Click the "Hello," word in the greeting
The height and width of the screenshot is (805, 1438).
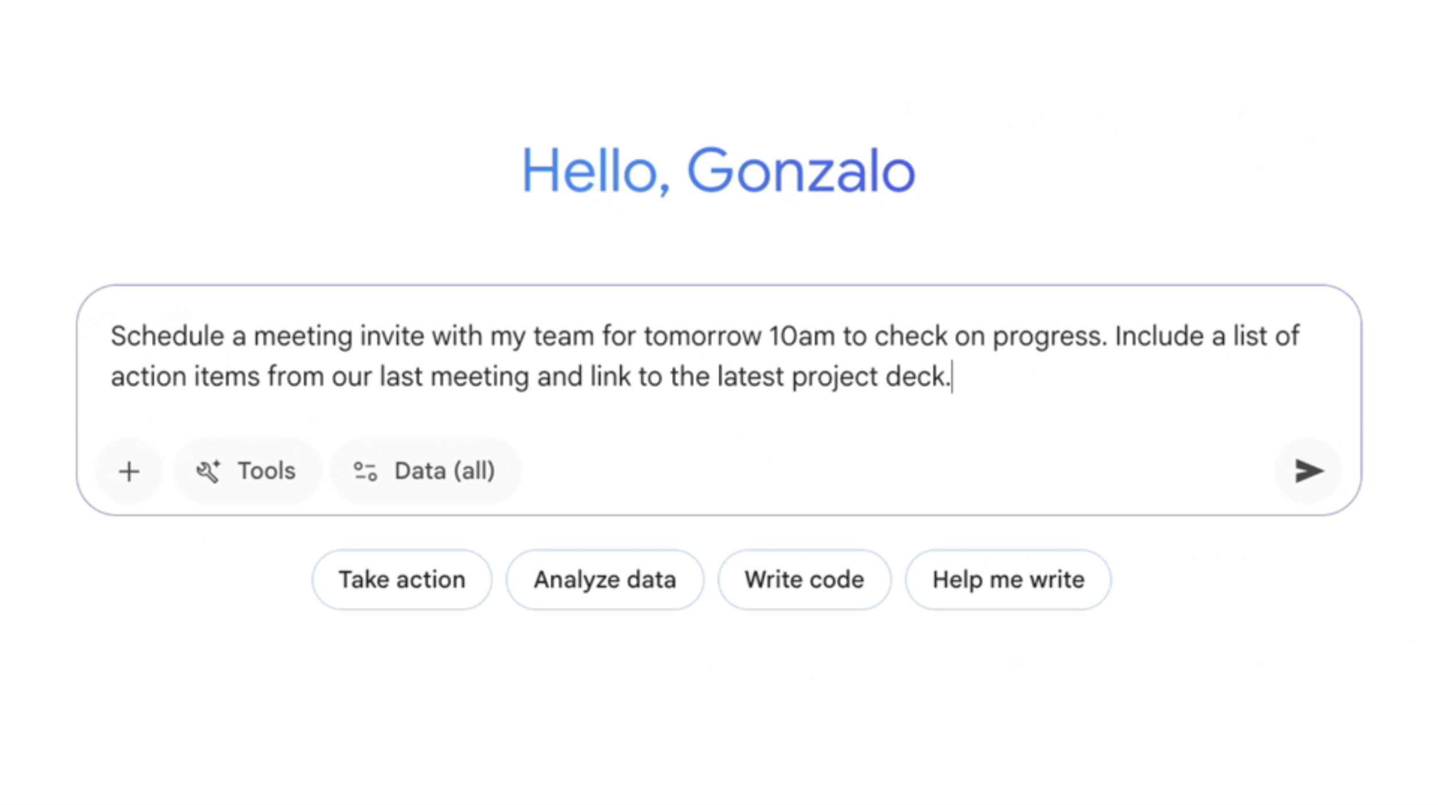click(x=596, y=171)
